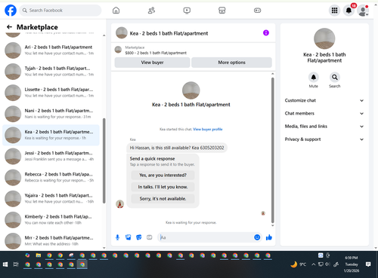378x278 pixels.
Task: Open the Gaming icon in top navigation
Action: point(257,11)
